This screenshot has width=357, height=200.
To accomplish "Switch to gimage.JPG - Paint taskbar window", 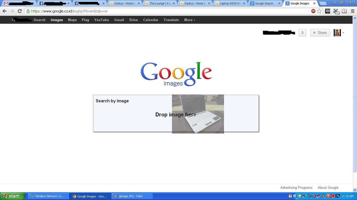I will 132,196.
